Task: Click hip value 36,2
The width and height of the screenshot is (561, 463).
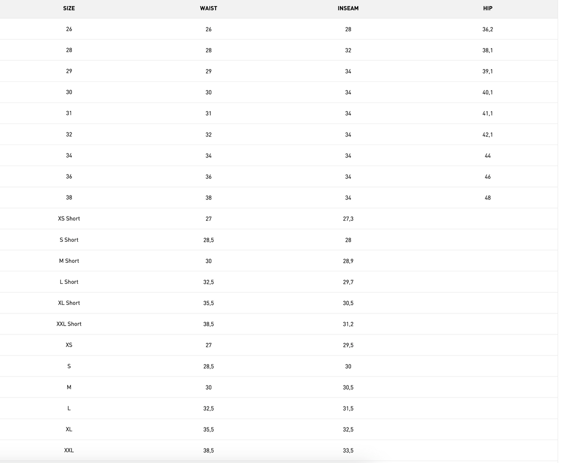Action: (x=488, y=29)
